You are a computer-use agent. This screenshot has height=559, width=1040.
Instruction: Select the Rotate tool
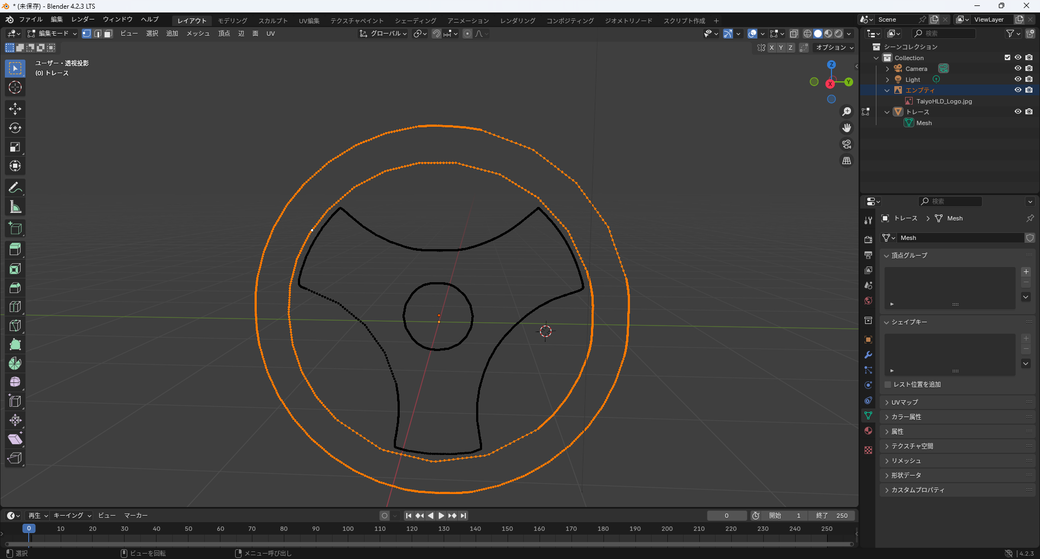coord(15,128)
